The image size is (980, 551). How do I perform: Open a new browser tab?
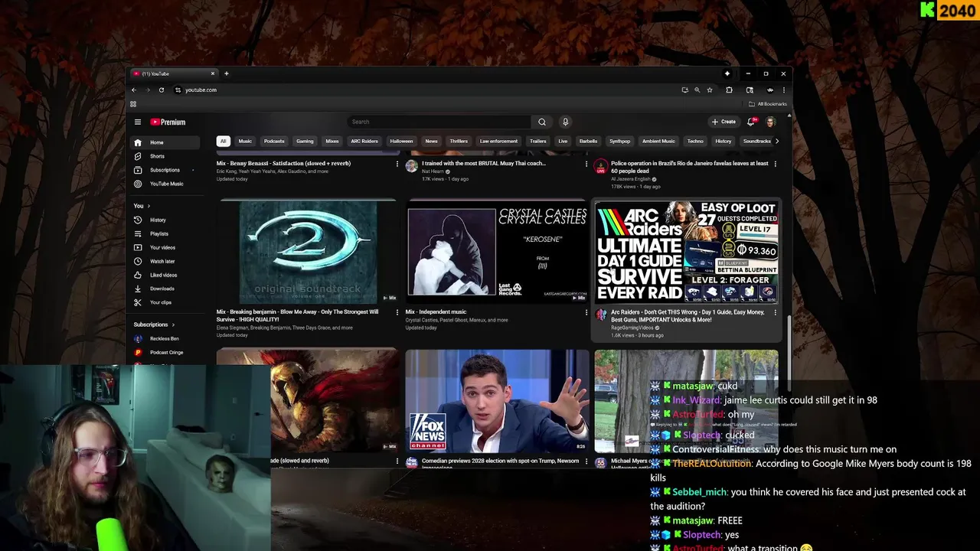click(226, 73)
